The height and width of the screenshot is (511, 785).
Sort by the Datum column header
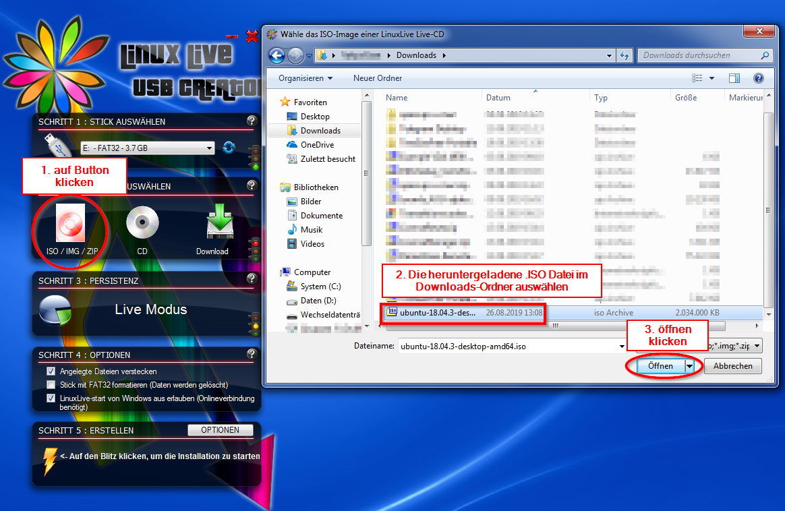535,98
